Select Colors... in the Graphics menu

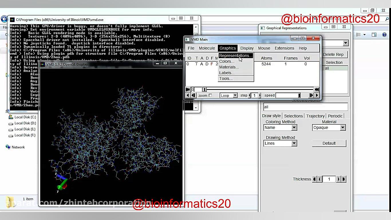point(226,61)
